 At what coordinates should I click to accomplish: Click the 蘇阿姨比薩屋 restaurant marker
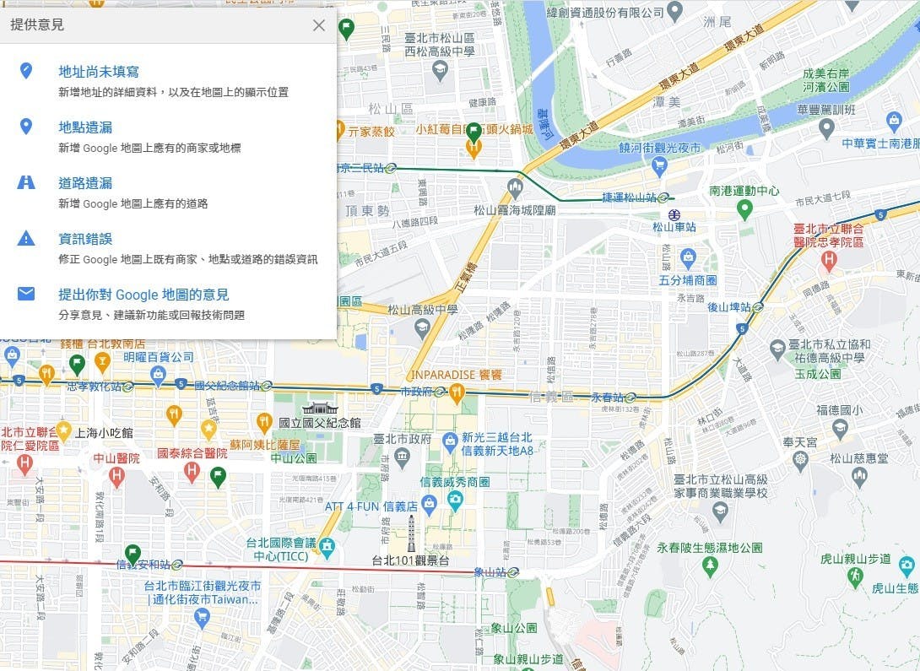click(264, 422)
